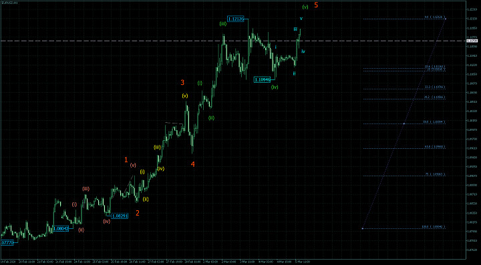Click the pink (iii) wave label
481x265 pixels.
pyautogui.click(x=86, y=189)
